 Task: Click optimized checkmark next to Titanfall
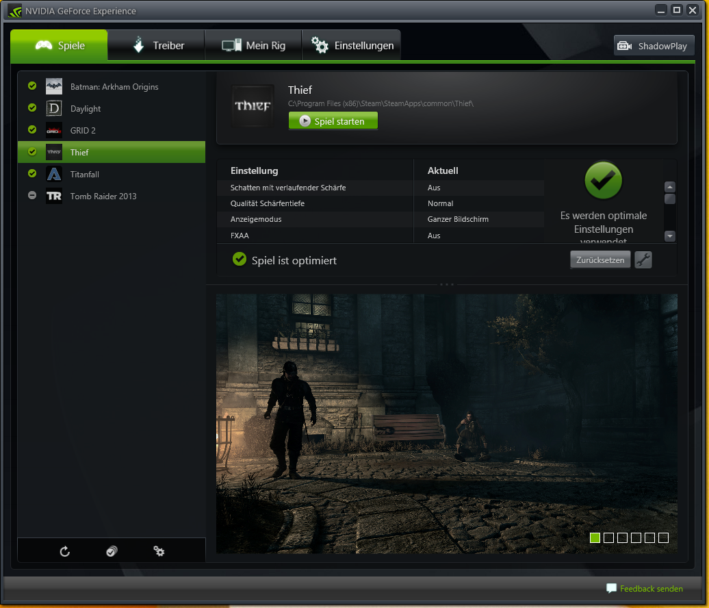point(32,173)
